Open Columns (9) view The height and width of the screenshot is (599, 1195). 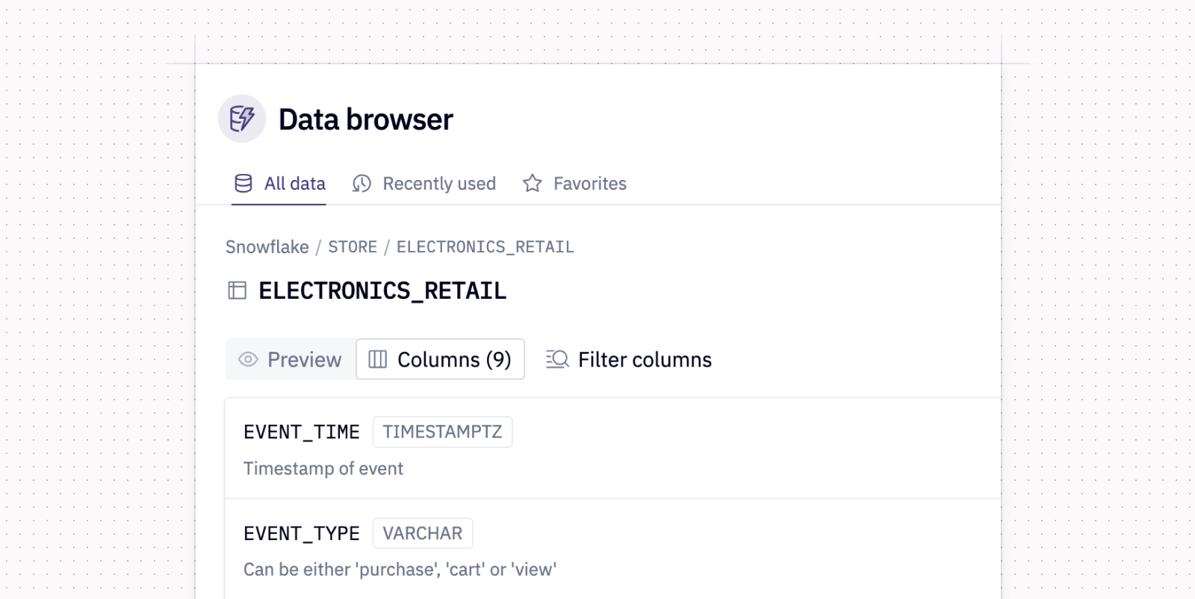[440, 359]
